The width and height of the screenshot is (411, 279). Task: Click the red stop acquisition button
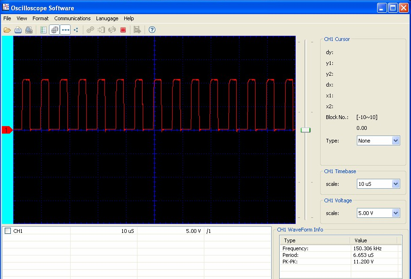pos(123,30)
